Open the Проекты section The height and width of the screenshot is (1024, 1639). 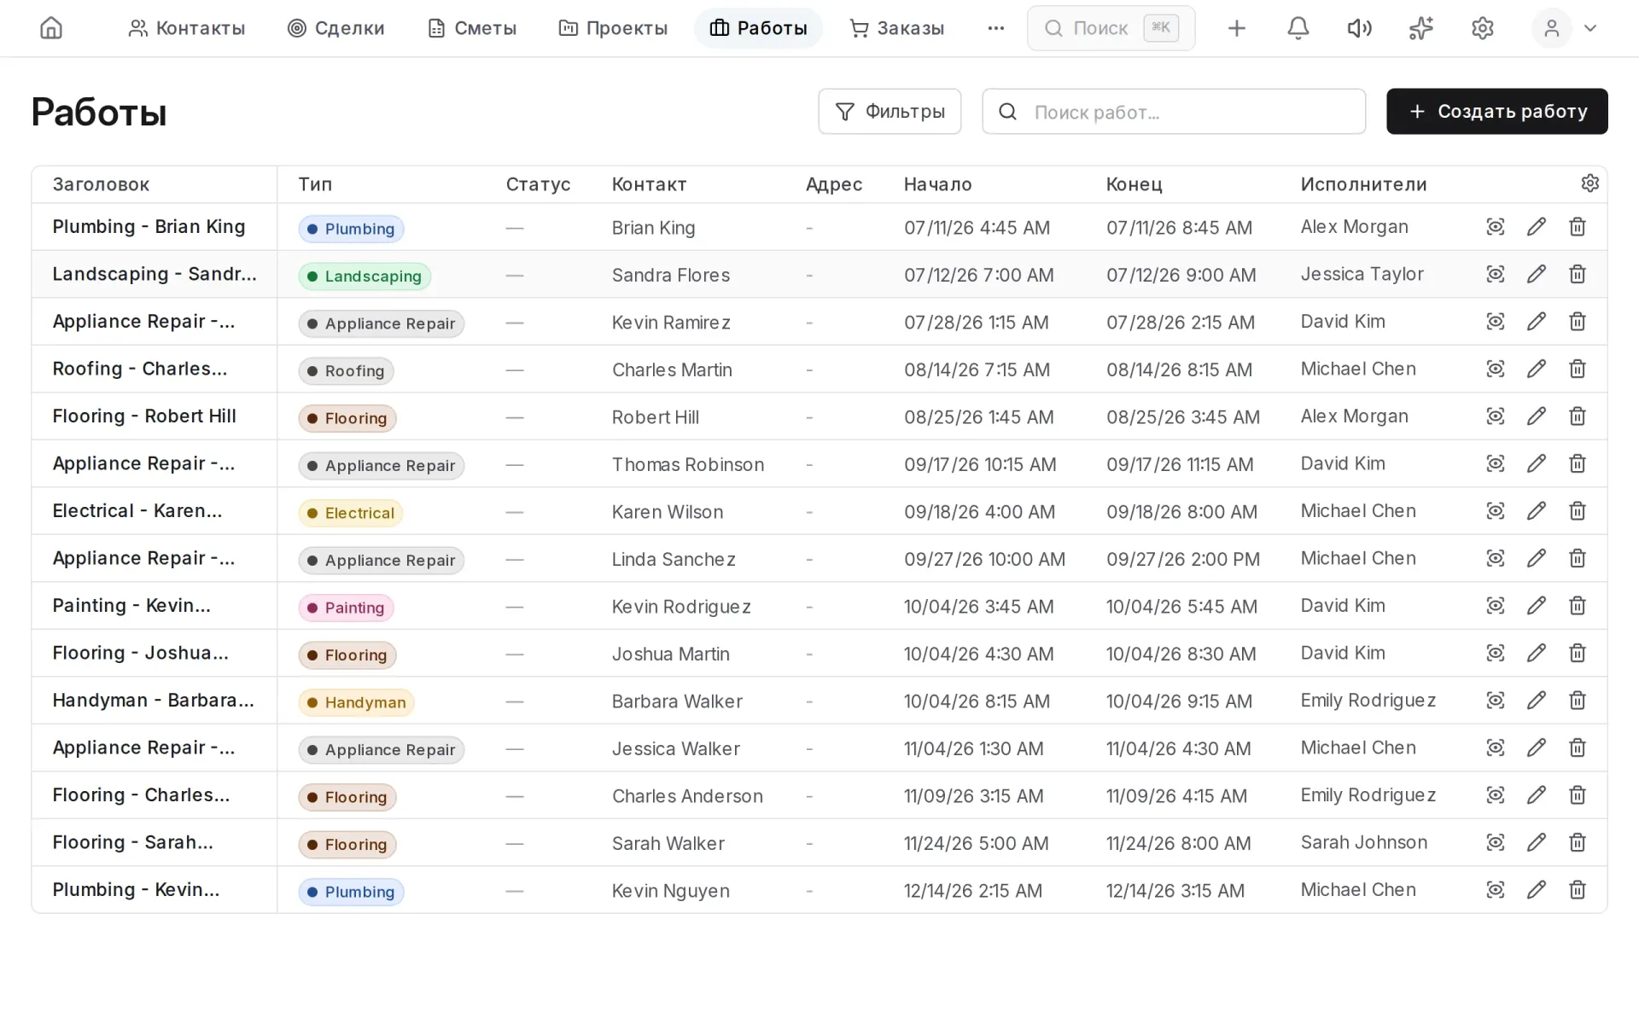pyautogui.click(x=613, y=28)
